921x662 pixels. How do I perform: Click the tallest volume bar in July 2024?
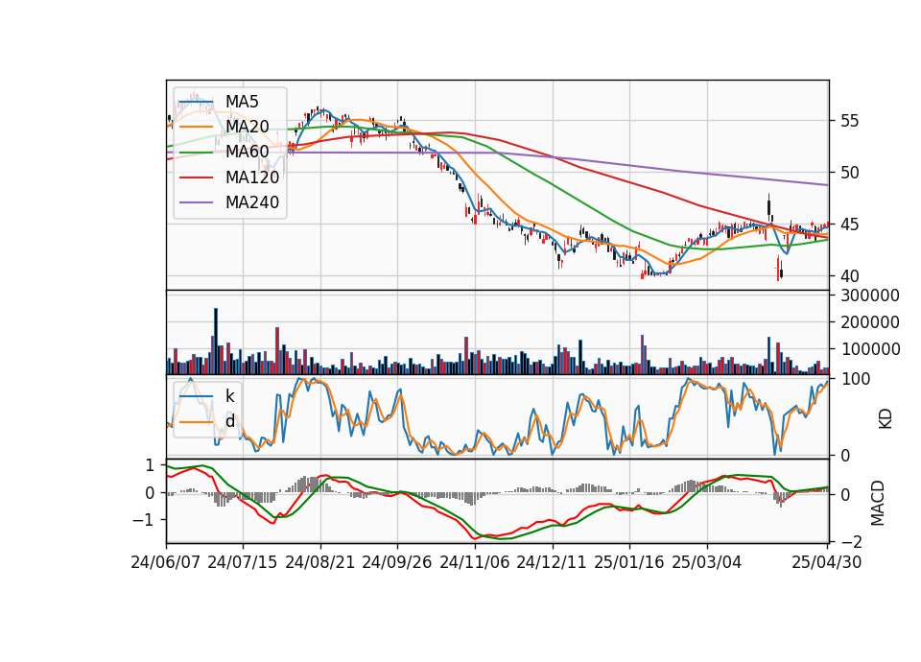(x=216, y=342)
